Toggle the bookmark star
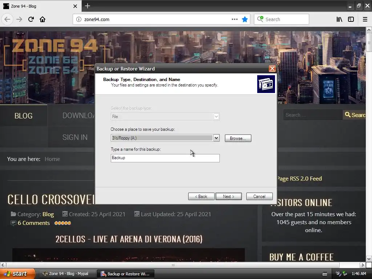This screenshot has width=372, height=279. [x=245, y=19]
